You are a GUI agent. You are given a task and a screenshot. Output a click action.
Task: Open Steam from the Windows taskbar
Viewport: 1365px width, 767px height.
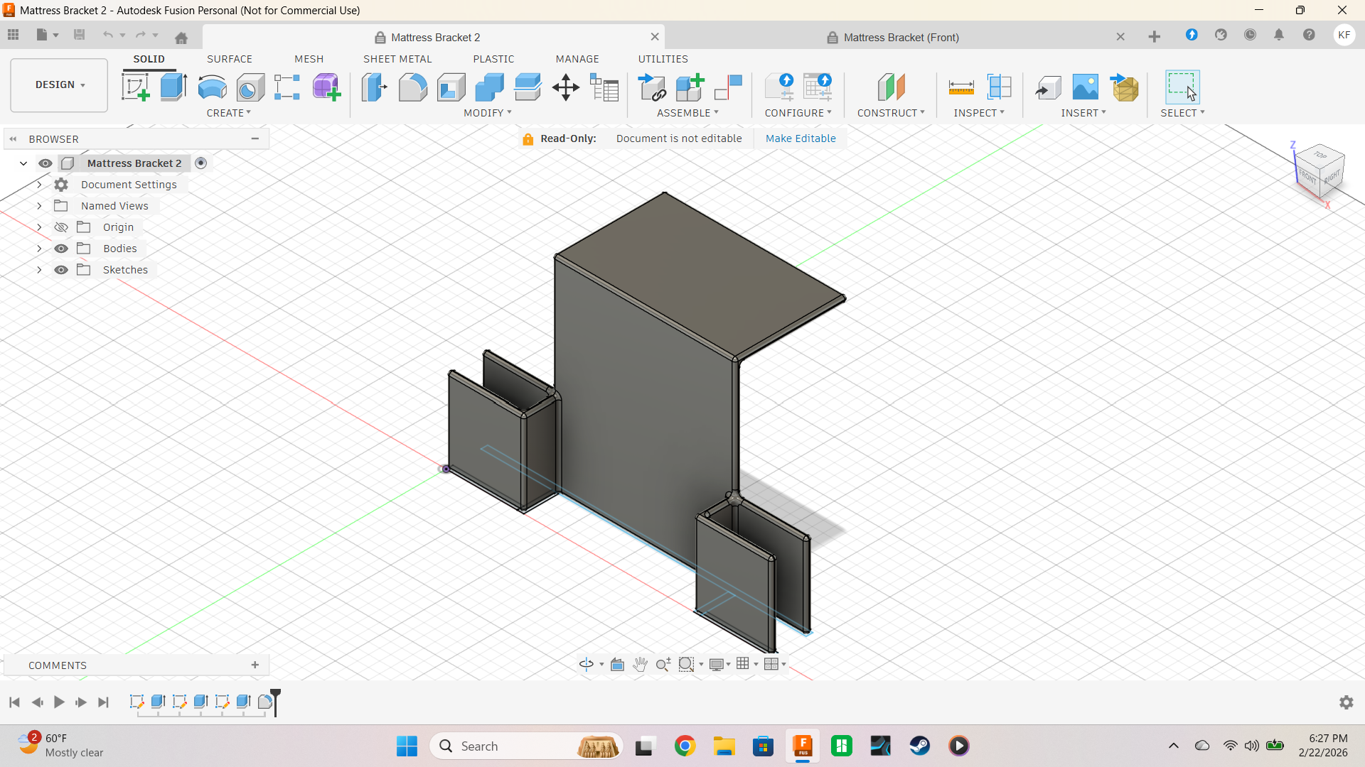919,746
